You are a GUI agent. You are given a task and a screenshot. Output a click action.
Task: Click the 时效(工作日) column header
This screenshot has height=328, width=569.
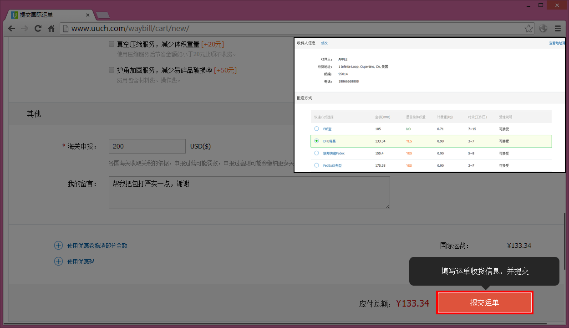477,117
